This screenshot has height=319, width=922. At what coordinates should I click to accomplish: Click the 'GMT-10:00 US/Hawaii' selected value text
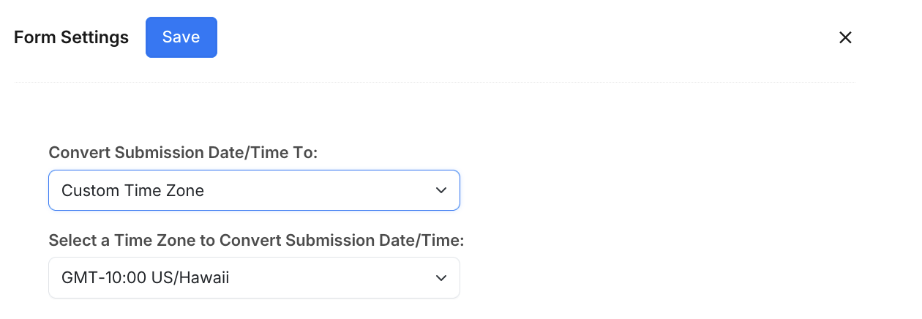(145, 278)
